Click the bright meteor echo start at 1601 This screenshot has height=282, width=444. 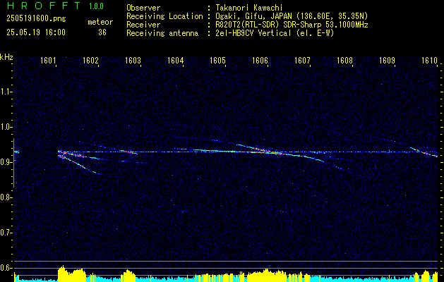(61, 153)
